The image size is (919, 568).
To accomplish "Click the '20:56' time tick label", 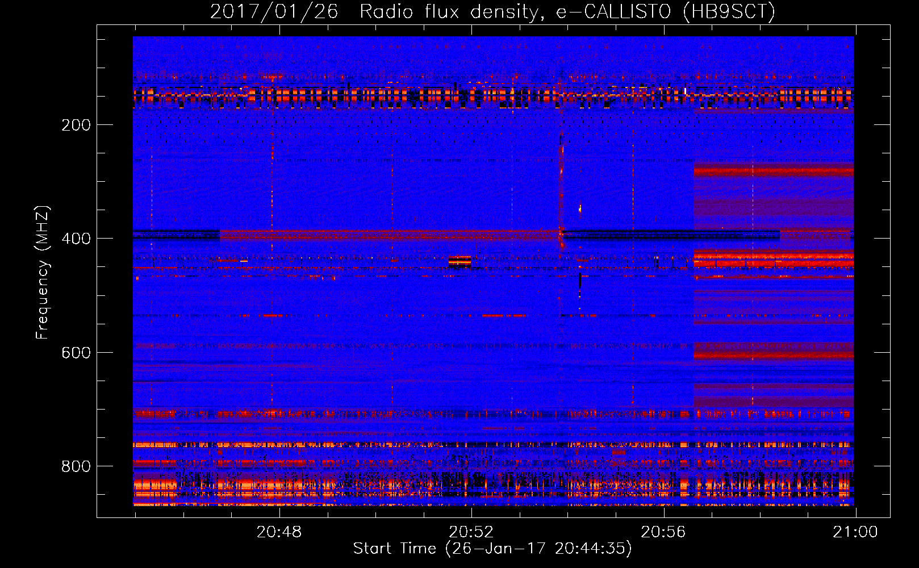I will [x=663, y=532].
